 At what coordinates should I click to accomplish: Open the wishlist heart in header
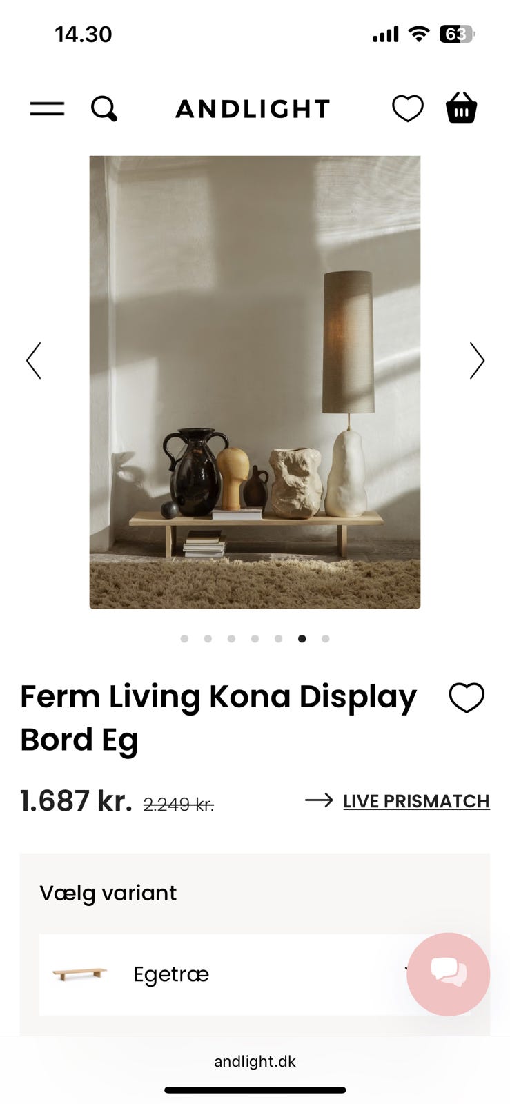(408, 109)
